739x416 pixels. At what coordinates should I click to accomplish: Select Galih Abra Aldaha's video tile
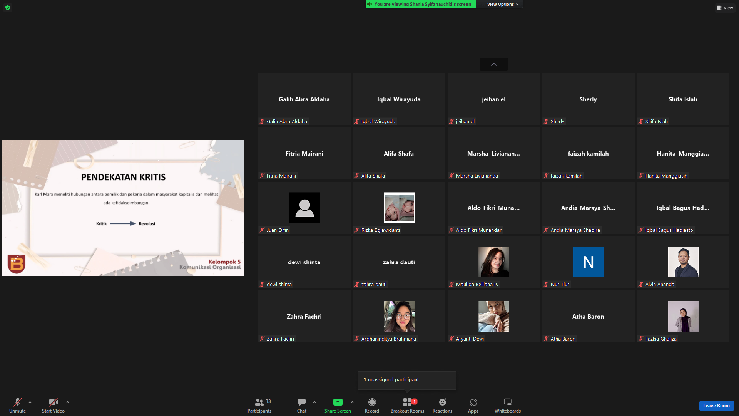point(304,99)
